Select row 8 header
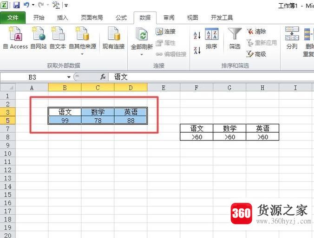314x238 pixels. pos(7,137)
